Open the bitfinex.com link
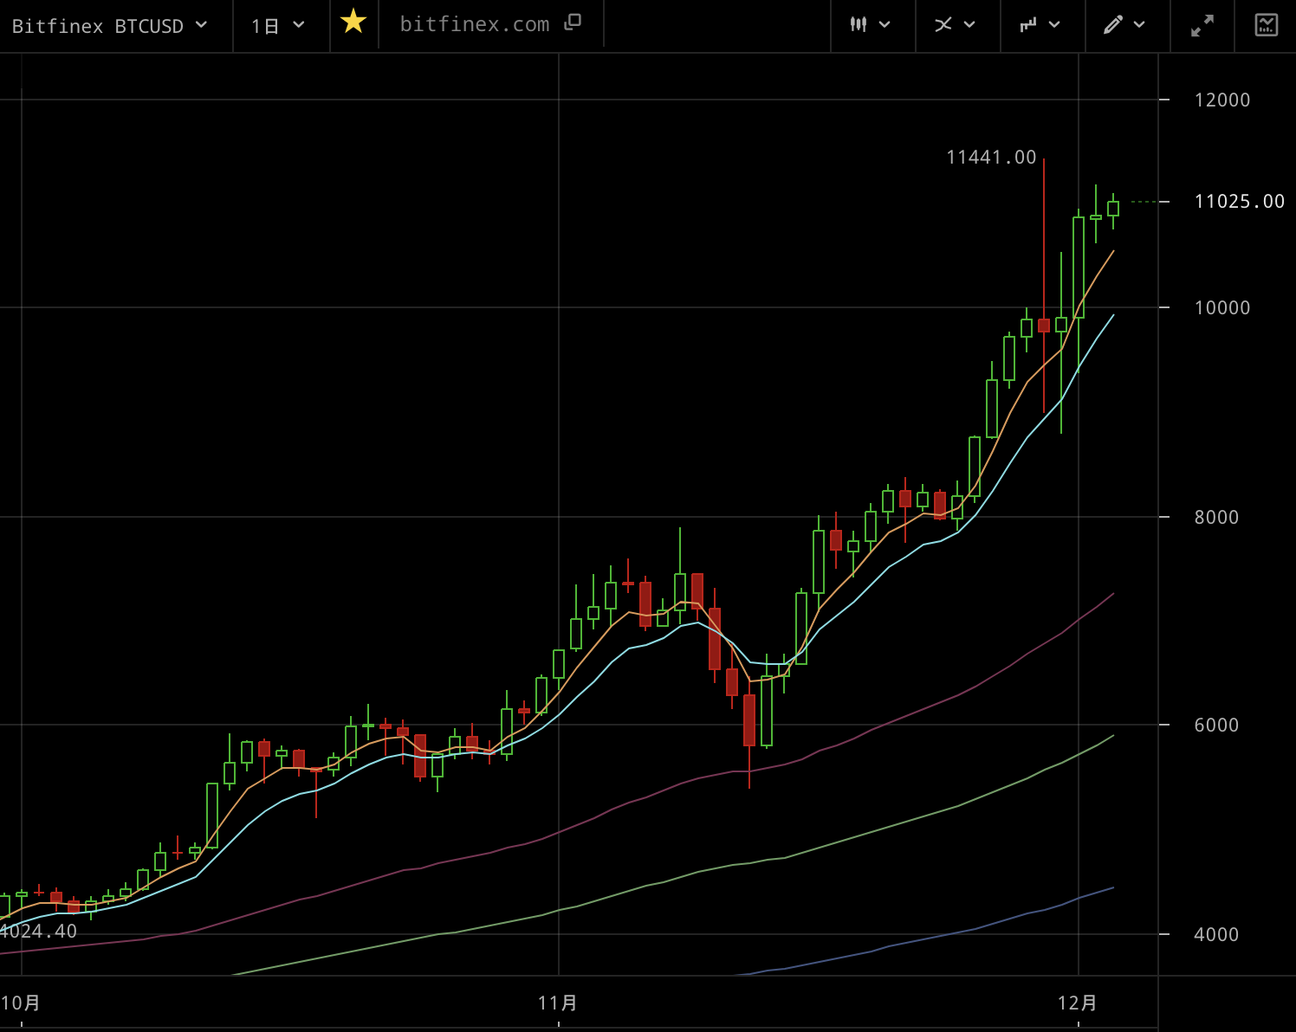This screenshot has height=1032, width=1296. pos(475,24)
